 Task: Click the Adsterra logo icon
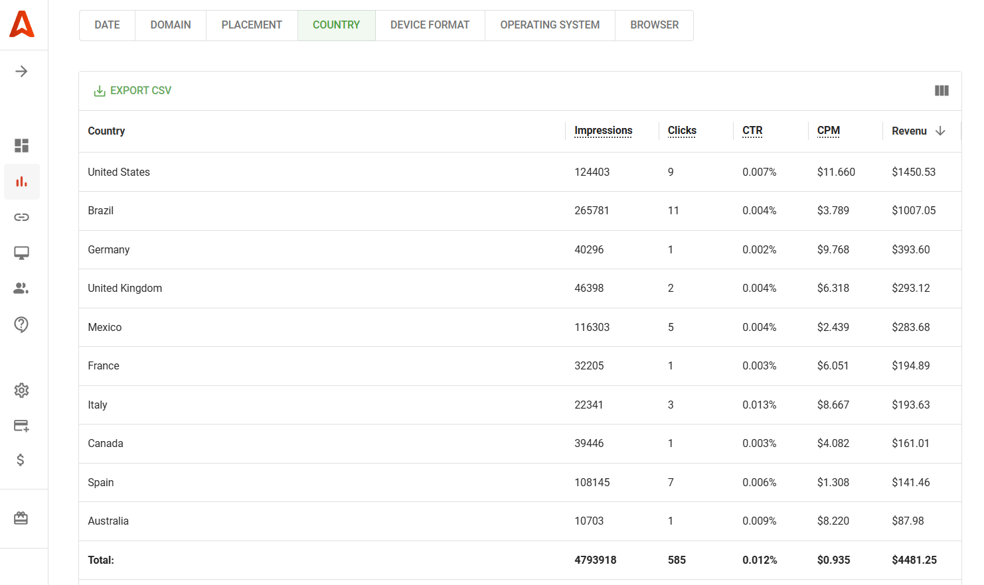[x=22, y=24]
